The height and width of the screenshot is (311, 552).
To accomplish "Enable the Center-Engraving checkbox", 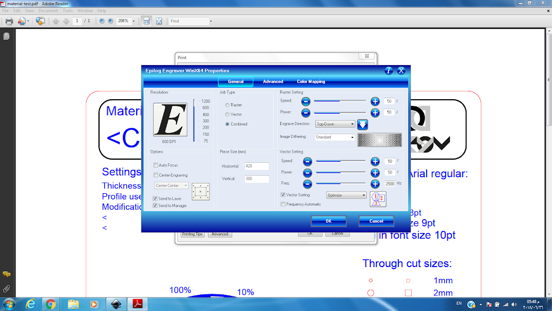I will click(x=156, y=175).
